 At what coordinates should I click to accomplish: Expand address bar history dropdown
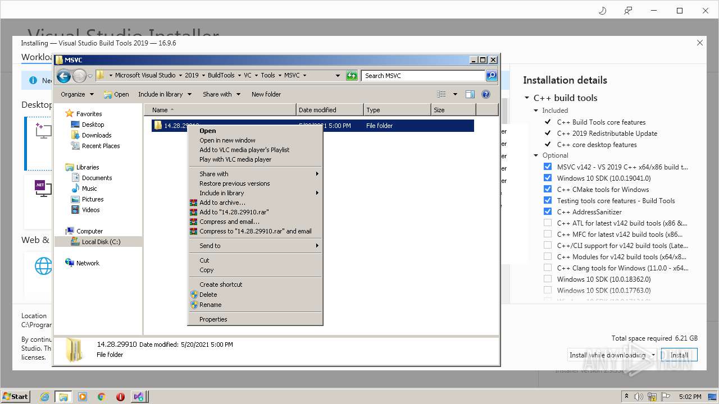[338, 76]
